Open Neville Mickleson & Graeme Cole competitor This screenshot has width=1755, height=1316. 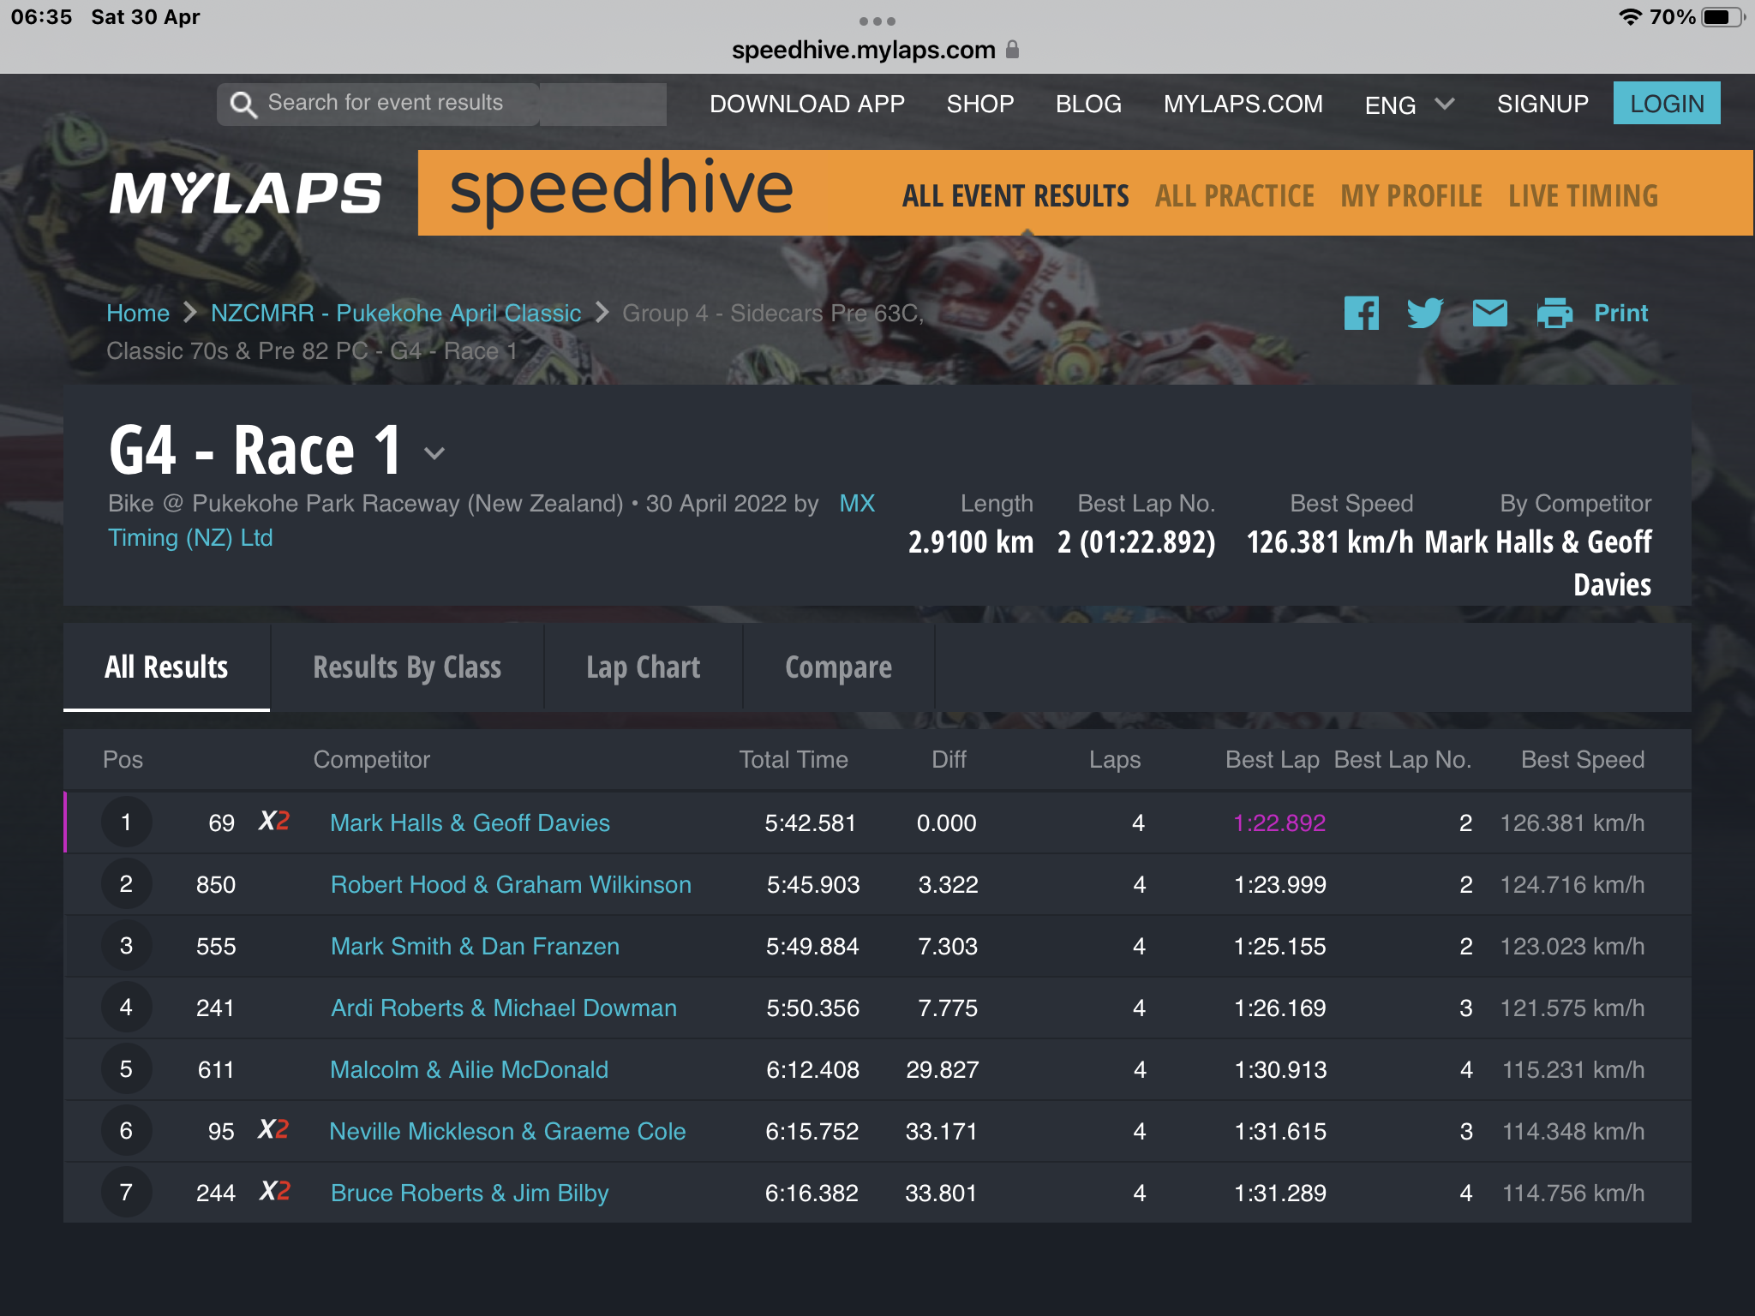(507, 1131)
